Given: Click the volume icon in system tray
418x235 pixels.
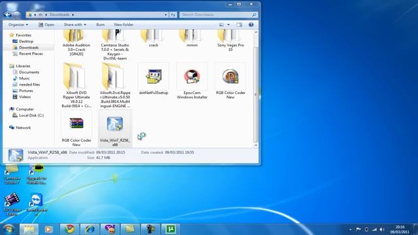Looking at the screenshot, I should (x=382, y=229).
